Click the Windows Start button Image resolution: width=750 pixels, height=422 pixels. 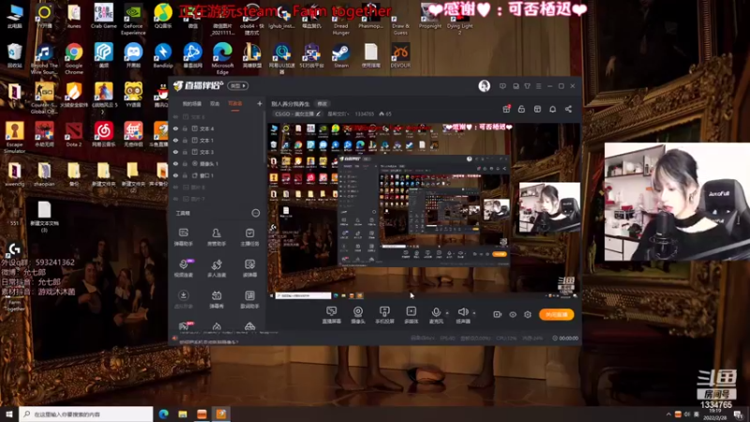pos(9,414)
